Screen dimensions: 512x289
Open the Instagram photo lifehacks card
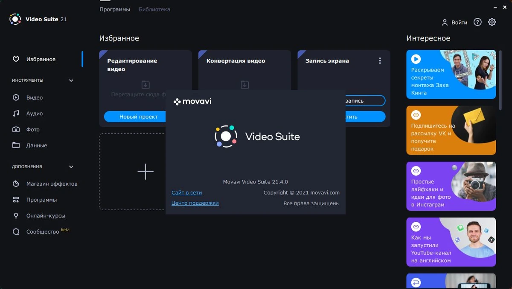coord(451,186)
